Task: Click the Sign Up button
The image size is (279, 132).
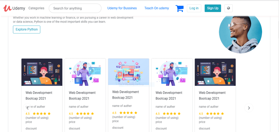Action: click(213, 8)
